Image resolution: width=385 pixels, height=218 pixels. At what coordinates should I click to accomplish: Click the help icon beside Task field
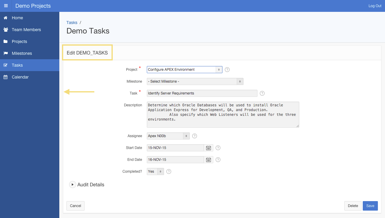point(262,93)
